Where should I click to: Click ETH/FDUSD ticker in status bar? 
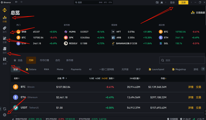[x=93, y=119]
